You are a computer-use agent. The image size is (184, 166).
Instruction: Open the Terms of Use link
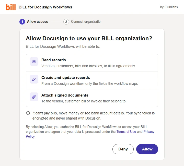pos(126,132)
